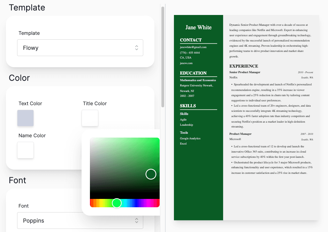Click the Jane White name on the resume

click(198, 27)
